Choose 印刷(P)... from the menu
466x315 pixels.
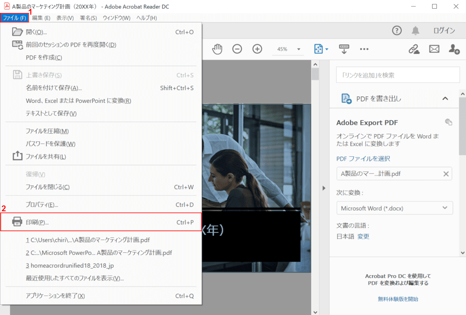(x=101, y=222)
